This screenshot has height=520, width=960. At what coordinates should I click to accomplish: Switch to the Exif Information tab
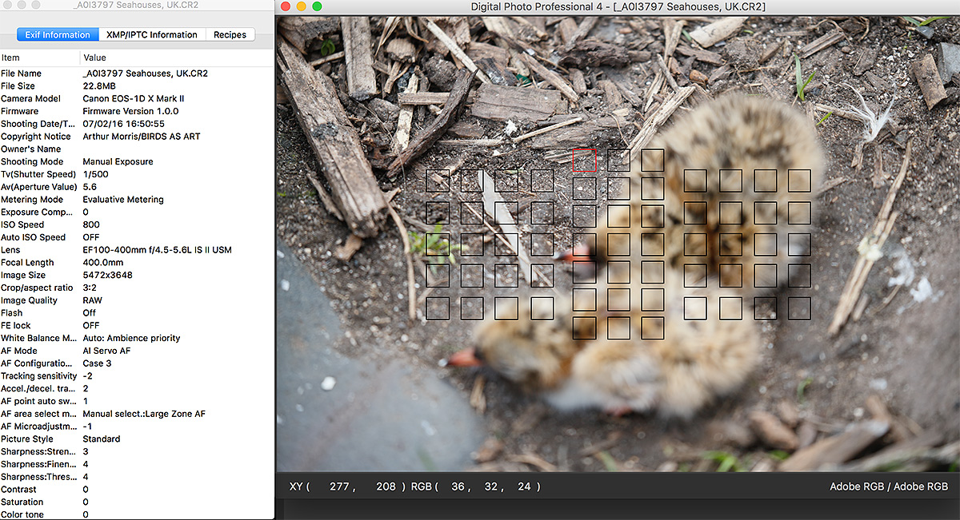pos(58,34)
